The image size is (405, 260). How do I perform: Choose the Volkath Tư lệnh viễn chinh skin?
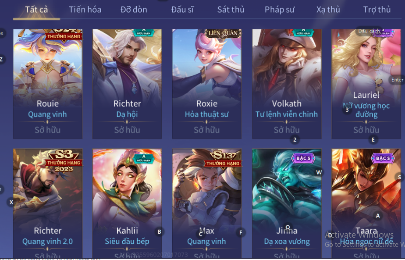tap(287, 84)
